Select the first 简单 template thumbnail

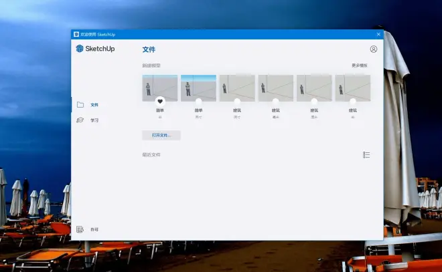(160, 87)
